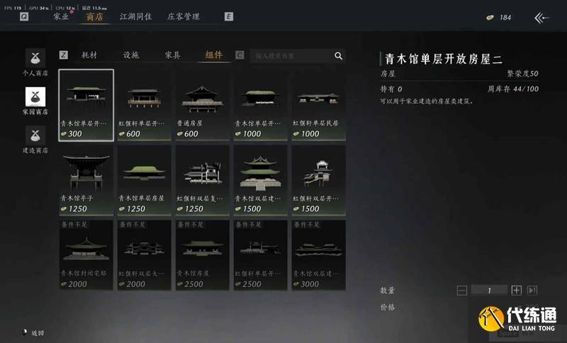Image resolution: width=567 pixels, height=343 pixels.
Task: Click the item search input field
Action: pos(291,56)
